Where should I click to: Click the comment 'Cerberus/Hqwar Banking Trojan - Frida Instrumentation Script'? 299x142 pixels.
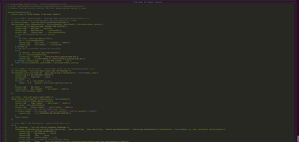coord(37,4)
